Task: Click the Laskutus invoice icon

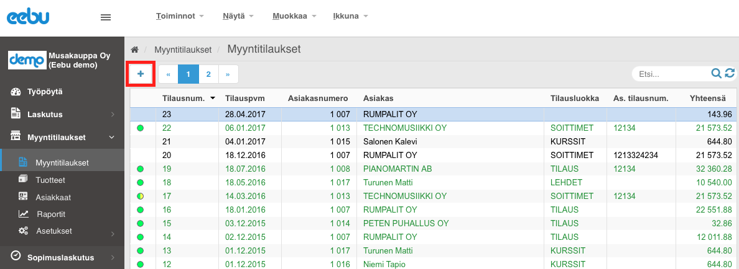Action: pos(16,113)
